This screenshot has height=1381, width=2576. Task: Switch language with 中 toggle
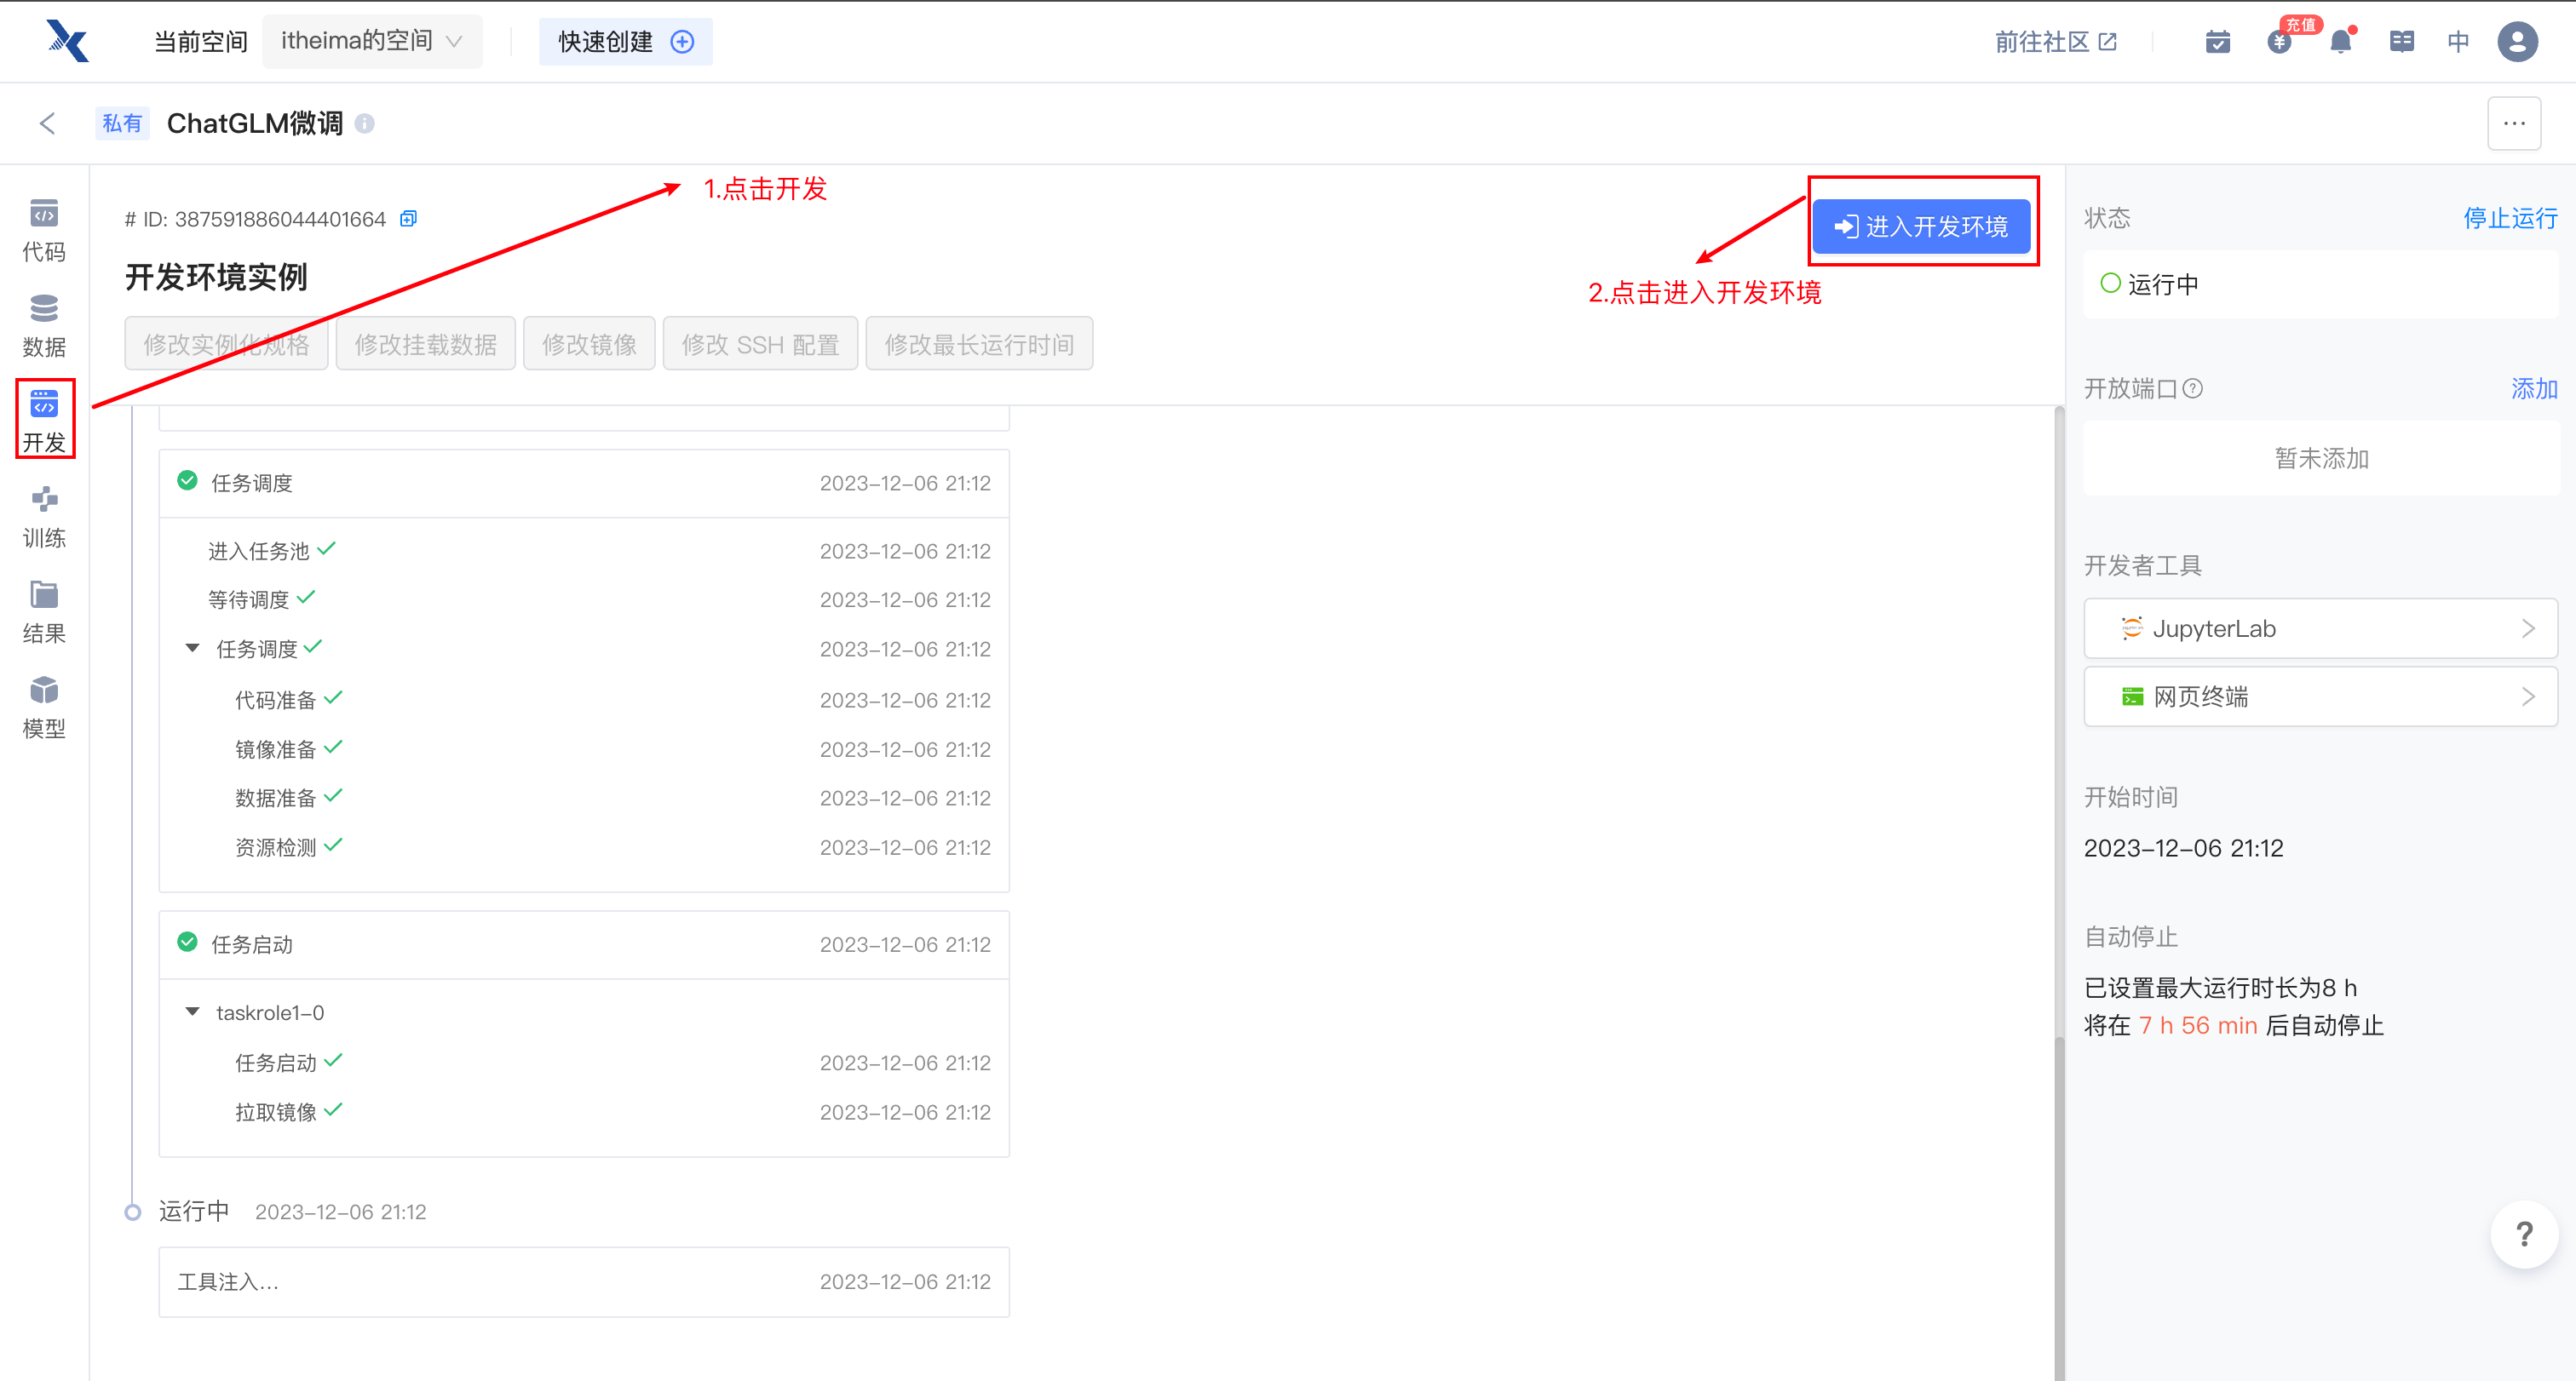2458,42
